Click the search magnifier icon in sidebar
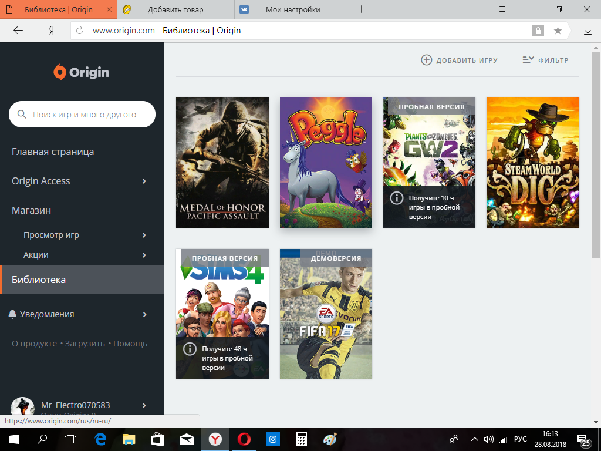 [22, 115]
